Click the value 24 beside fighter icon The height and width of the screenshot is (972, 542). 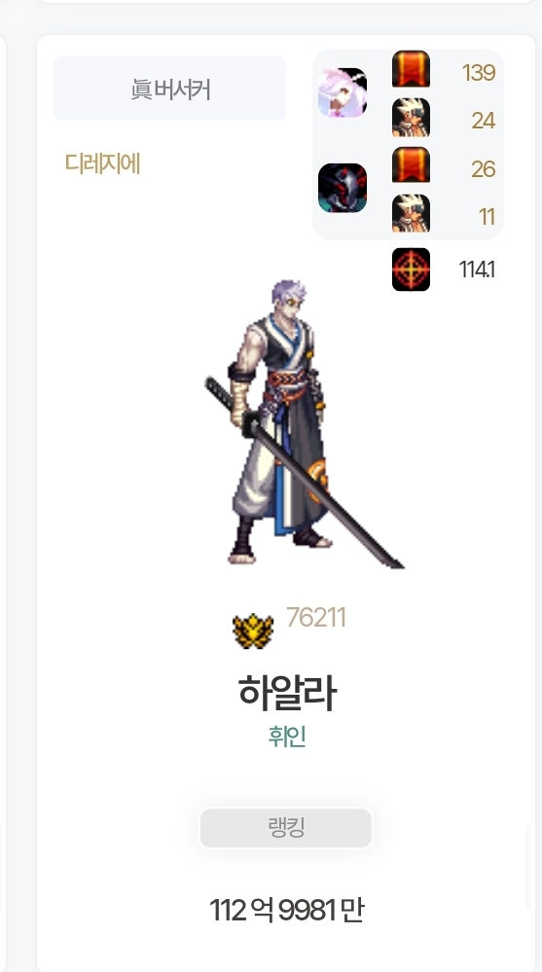click(483, 121)
